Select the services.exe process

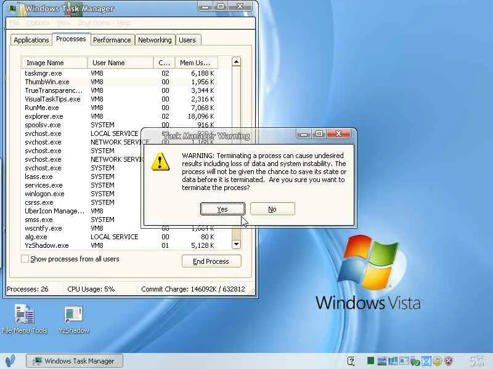(82, 185)
